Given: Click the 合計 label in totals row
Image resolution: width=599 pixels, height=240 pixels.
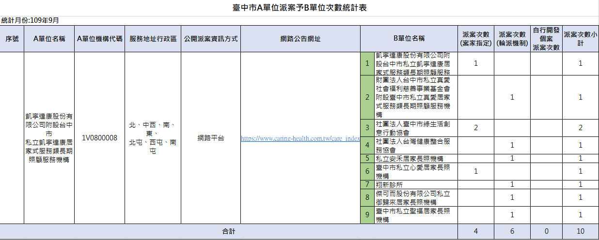Looking at the screenshot, I should [229, 231].
